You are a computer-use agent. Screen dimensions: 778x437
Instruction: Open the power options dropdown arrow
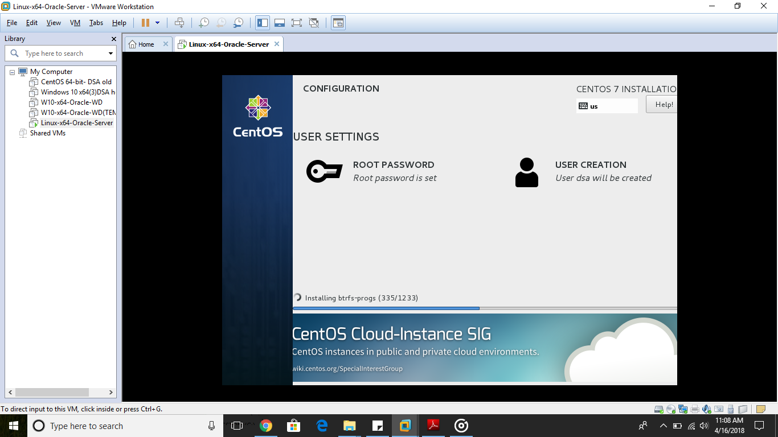[x=158, y=23]
